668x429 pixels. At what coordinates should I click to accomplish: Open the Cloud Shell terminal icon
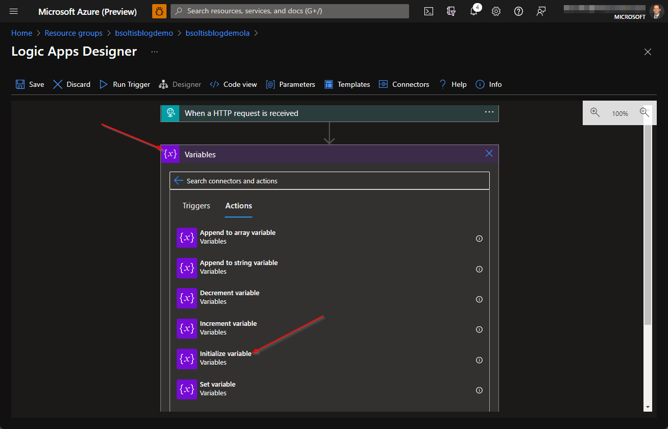(429, 11)
